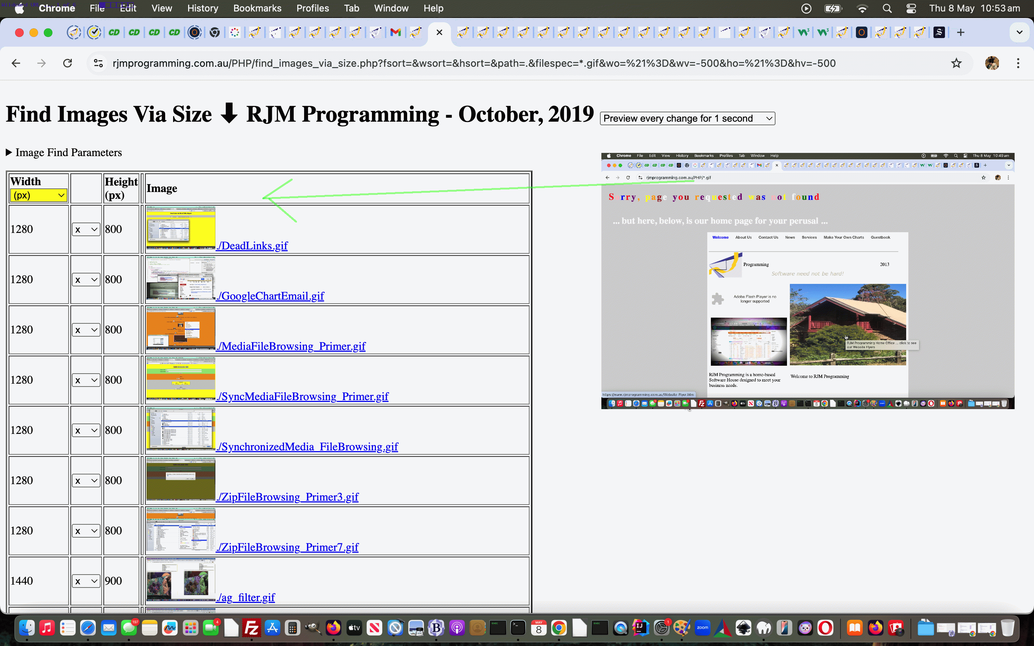Open the yellow Width (px) dropdown
The width and height of the screenshot is (1034, 646).
click(x=38, y=195)
